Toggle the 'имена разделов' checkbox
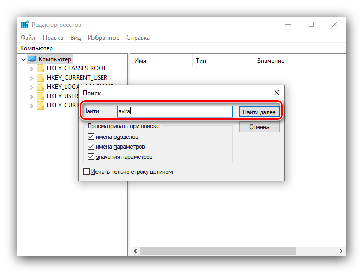This screenshot has width=363, height=273. pos(91,137)
